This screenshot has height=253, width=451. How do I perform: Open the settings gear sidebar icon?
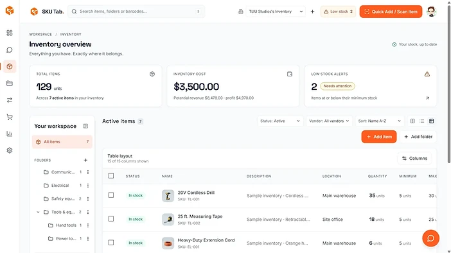(x=10, y=150)
